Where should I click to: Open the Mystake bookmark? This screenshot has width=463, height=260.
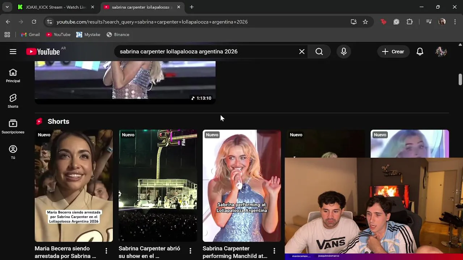tap(88, 35)
